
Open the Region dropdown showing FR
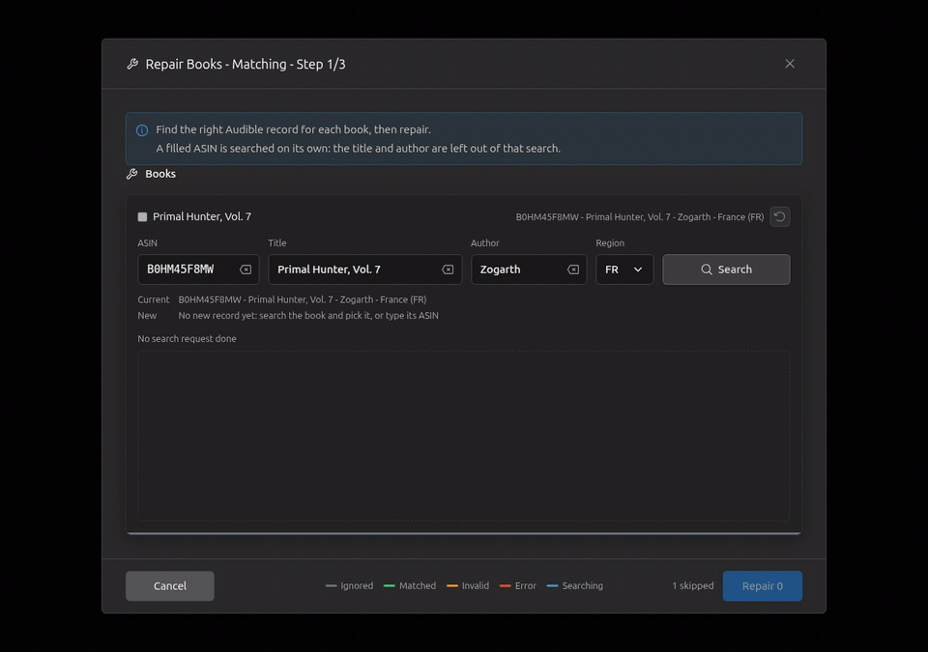click(624, 269)
